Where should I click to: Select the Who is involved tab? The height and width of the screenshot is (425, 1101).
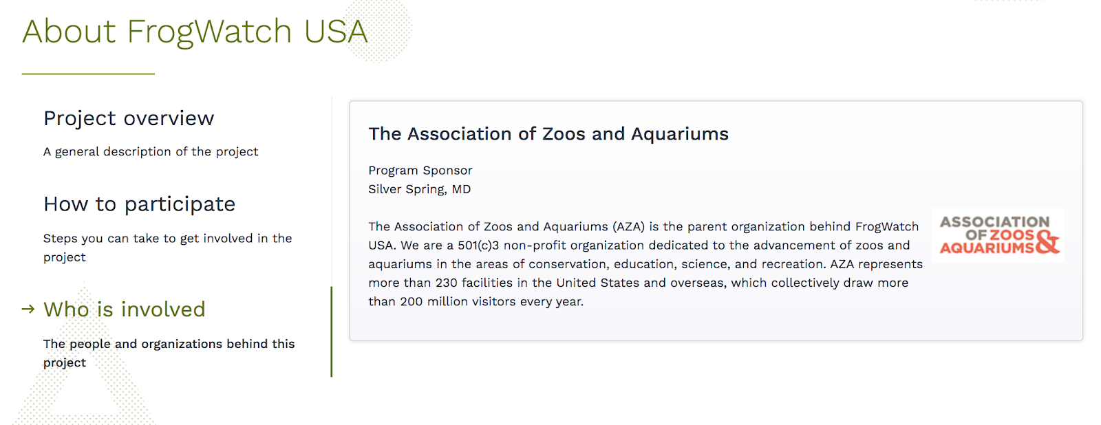(125, 309)
